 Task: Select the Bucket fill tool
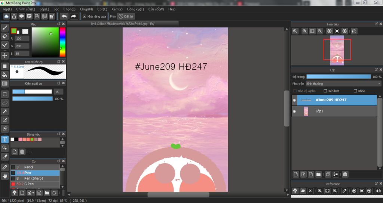tap(4, 74)
